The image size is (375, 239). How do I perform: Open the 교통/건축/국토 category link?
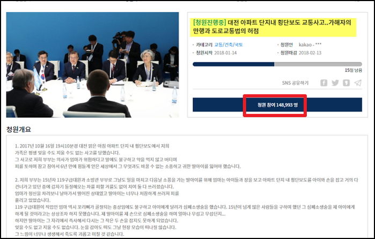[x=229, y=44]
